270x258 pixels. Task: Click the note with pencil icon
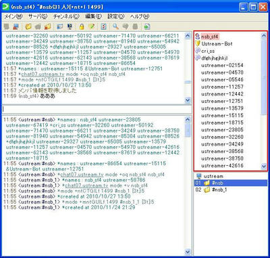pyautogui.click(x=91, y=26)
